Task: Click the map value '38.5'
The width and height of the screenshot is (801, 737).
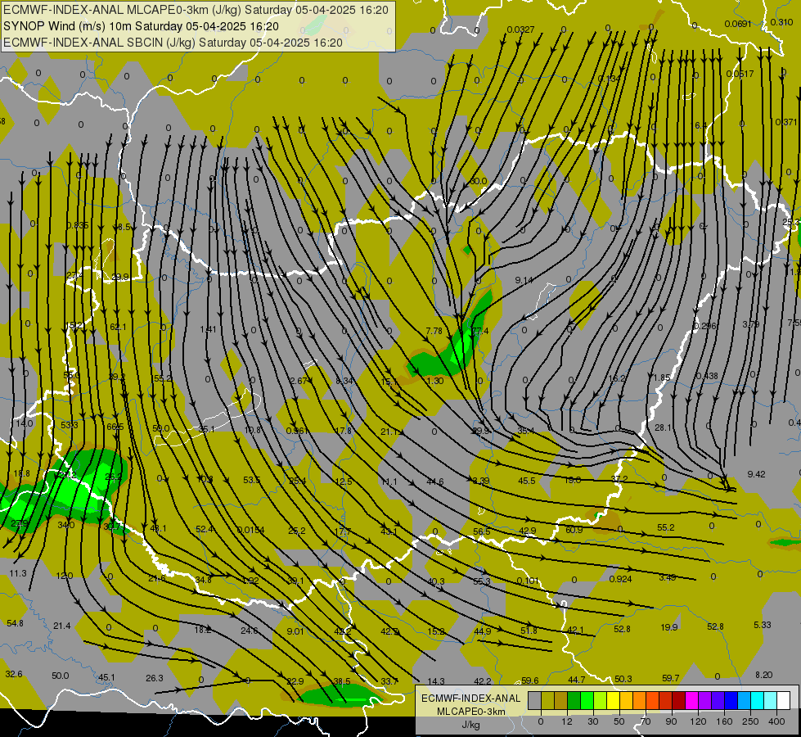Action: click(x=342, y=681)
